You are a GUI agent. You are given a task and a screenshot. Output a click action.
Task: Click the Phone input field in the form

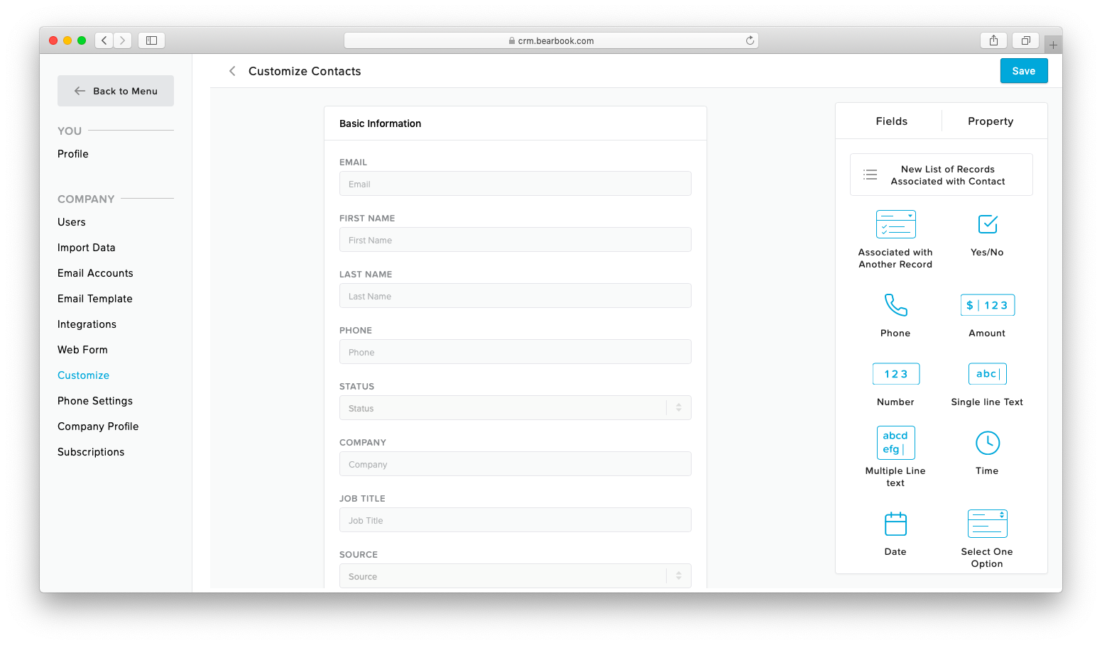pyautogui.click(x=515, y=352)
